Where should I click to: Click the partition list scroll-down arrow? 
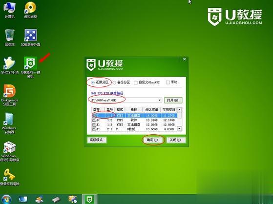click(x=179, y=129)
